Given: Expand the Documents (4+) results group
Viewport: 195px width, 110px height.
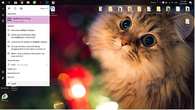Looking at the screenshot, I should (14, 73).
